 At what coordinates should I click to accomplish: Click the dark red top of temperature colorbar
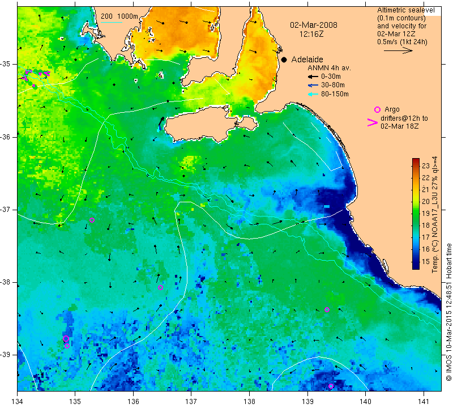coord(416,161)
